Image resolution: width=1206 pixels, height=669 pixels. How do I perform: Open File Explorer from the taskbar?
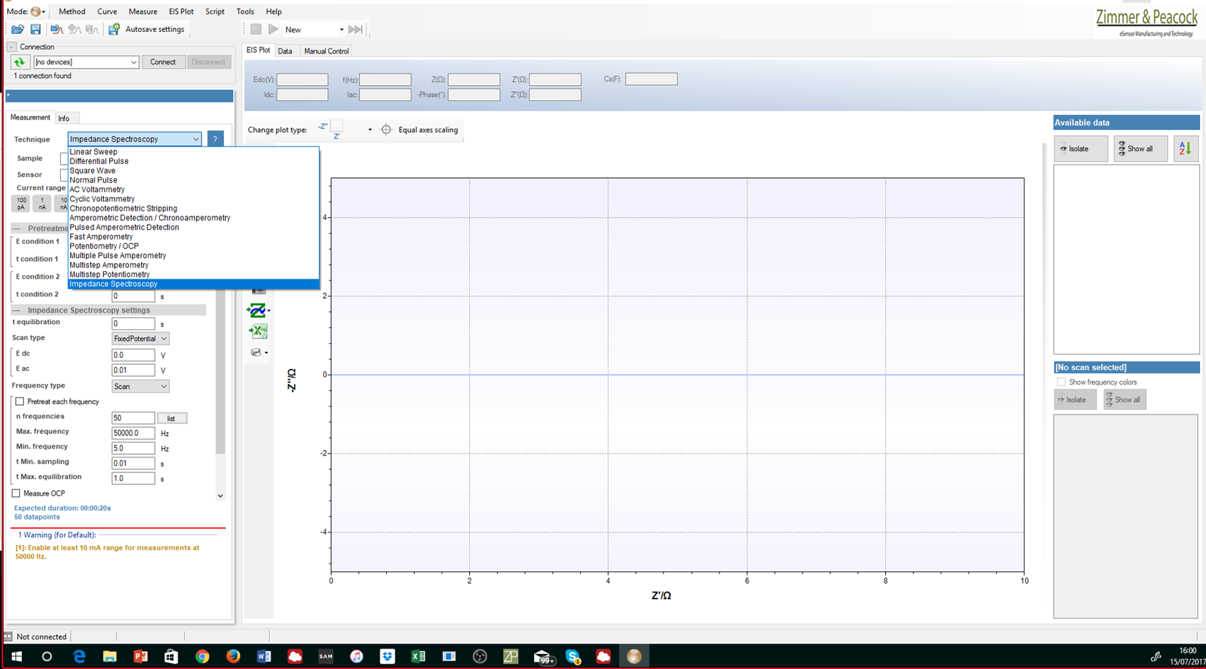[x=110, y=656]
